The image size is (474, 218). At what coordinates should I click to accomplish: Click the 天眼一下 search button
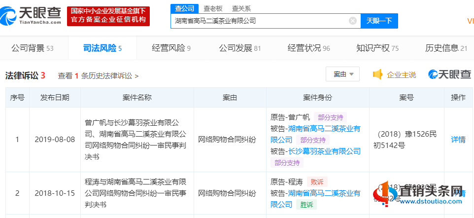(379, 21)
